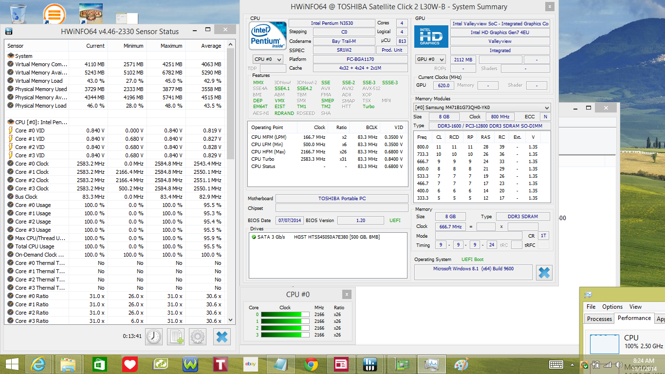
Task: Click the Intel HD Graphics logo
Action: click(x=431, y=37)
